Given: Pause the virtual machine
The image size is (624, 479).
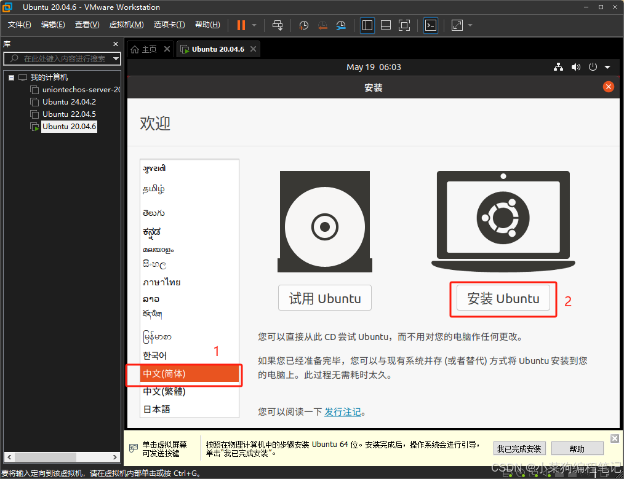Looking at the screenshot, I should coord(241,25).
